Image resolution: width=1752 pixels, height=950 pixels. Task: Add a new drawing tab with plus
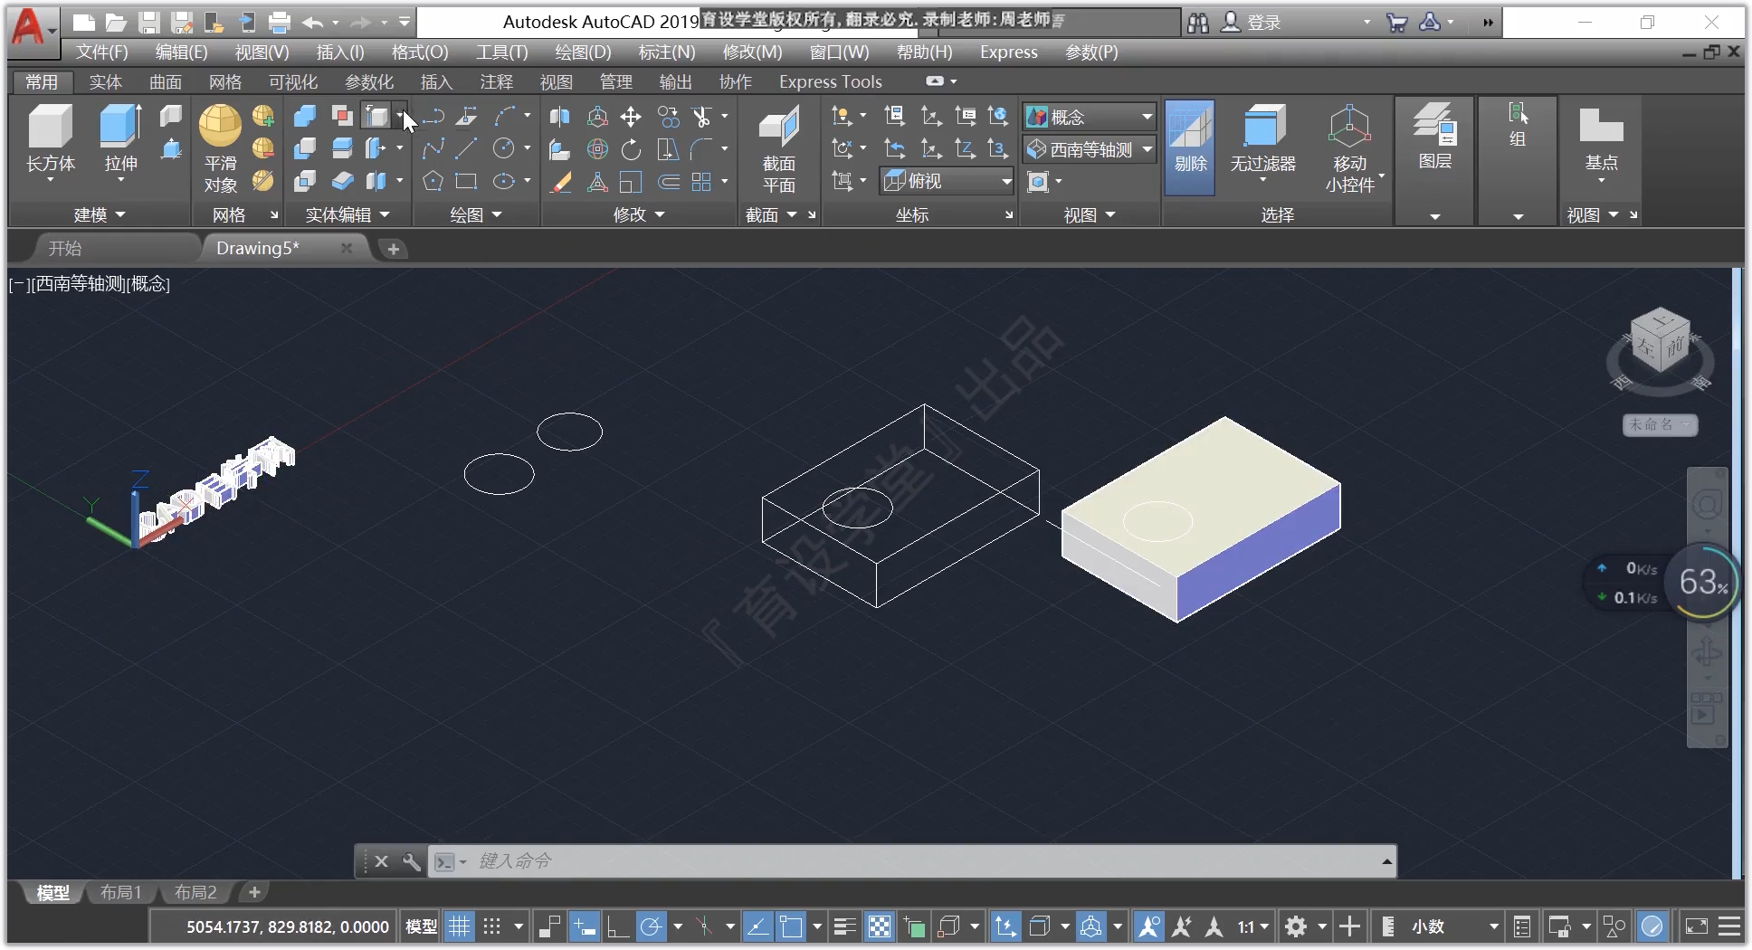click(393, 249)
